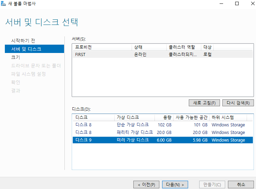256x189 pixels.
Task: Sort disks by 하위 시스템 column header
Action: (x=228, y=117)
